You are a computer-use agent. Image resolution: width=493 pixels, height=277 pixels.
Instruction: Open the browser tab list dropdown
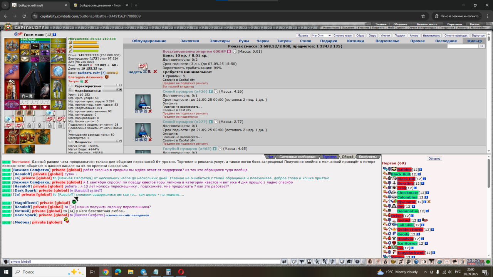point(5,5)
